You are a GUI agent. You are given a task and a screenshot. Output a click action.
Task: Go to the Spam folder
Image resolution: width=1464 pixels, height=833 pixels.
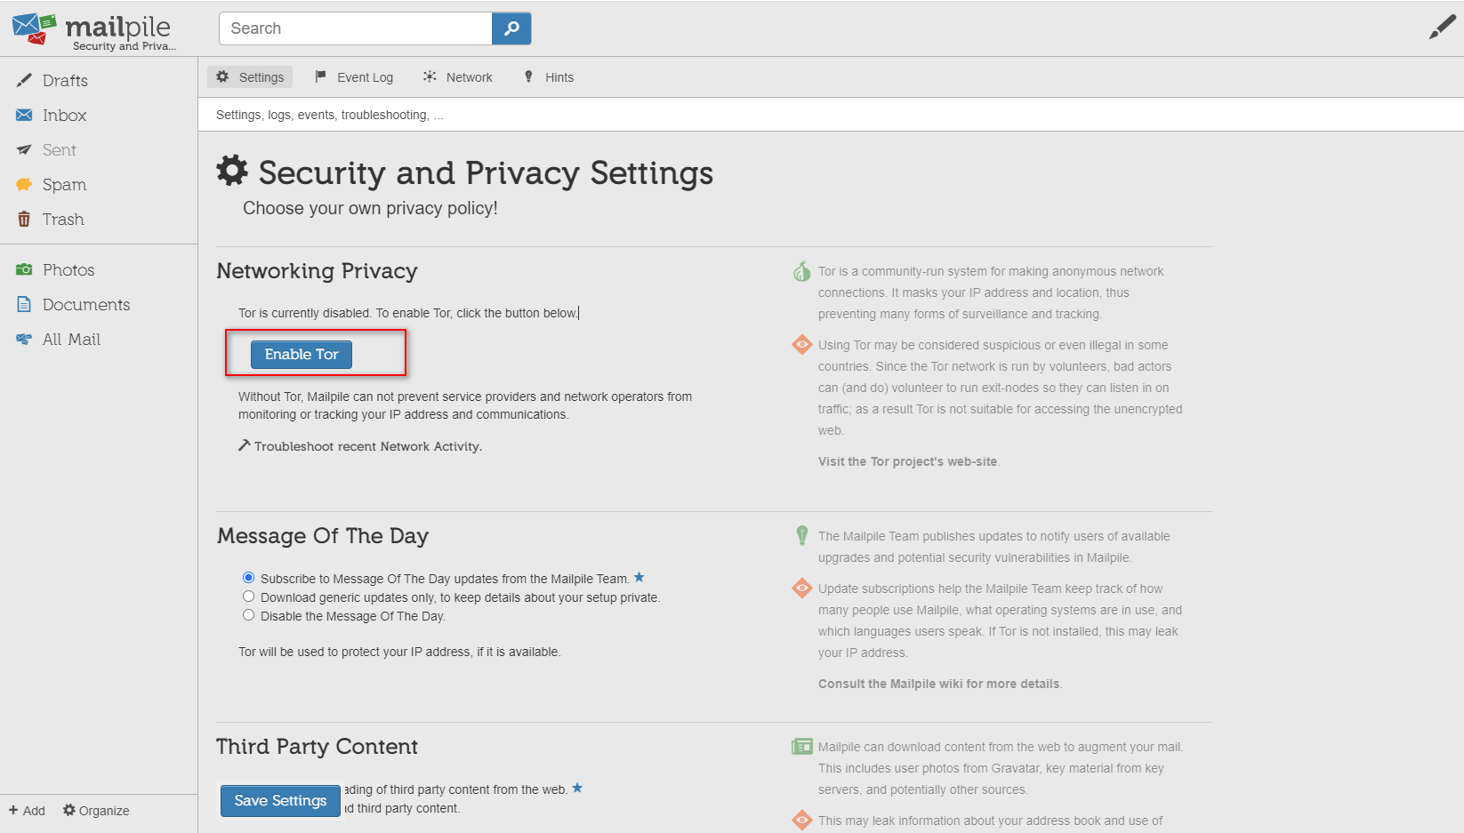click(x=64, y=185)
